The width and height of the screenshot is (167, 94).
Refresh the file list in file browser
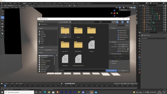coord(67,22)
